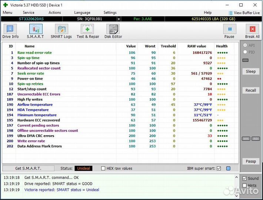Viewport: 263px width, 200px height.
Task: Launch the Disk Editor
Action: (x=113, y=31)
